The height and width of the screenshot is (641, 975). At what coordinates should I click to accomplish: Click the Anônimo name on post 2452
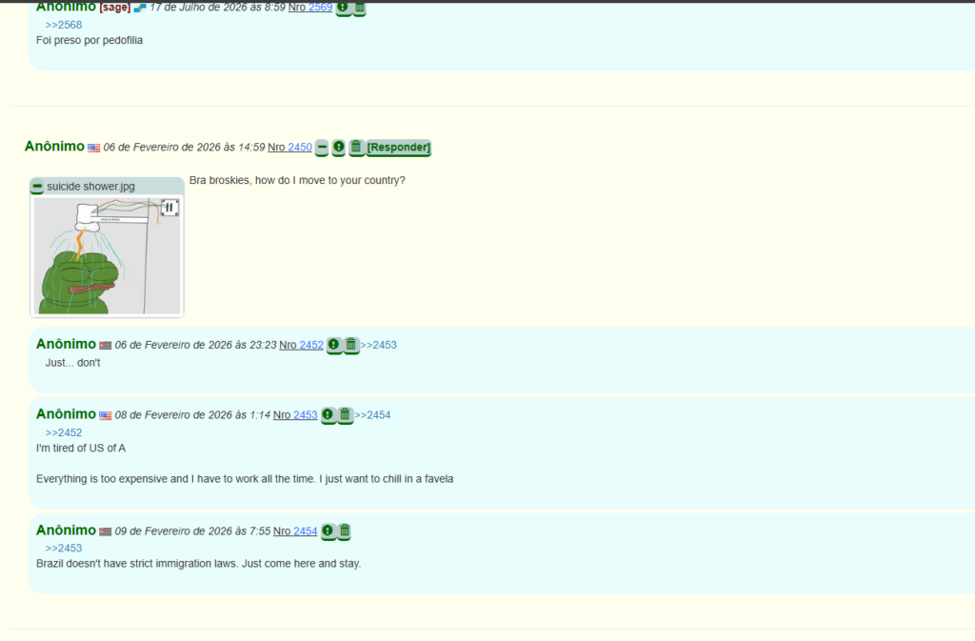pyautogui.click(x=66, y=344)
